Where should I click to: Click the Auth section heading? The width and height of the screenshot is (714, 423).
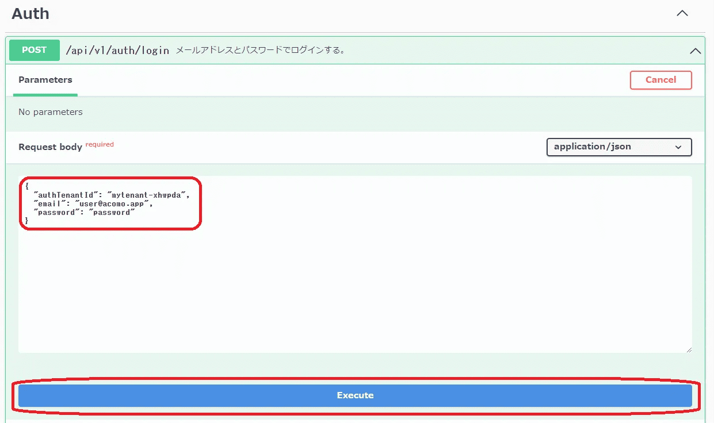[x=30, y=14]
